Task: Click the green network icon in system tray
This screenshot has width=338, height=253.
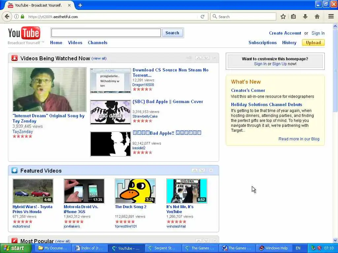Action: pos(313,248)
